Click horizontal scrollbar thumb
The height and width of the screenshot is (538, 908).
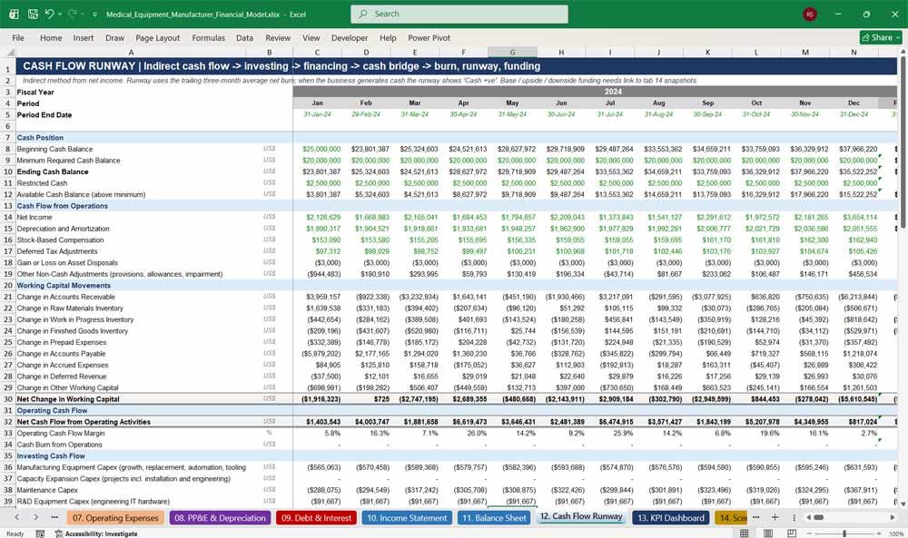point(818,517)
